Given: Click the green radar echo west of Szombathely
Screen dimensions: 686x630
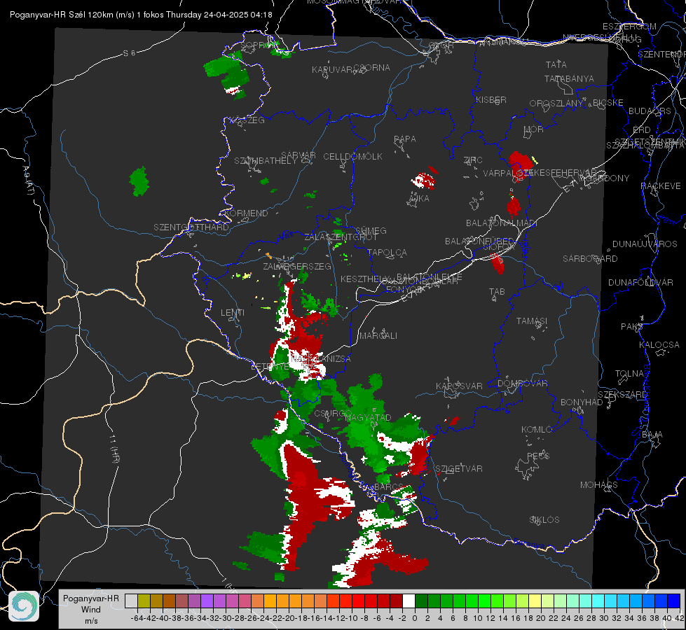Looking at the screenshot, I should 139,181.
